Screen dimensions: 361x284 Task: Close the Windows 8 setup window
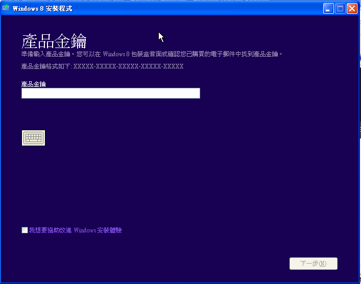tap(352, 9)
